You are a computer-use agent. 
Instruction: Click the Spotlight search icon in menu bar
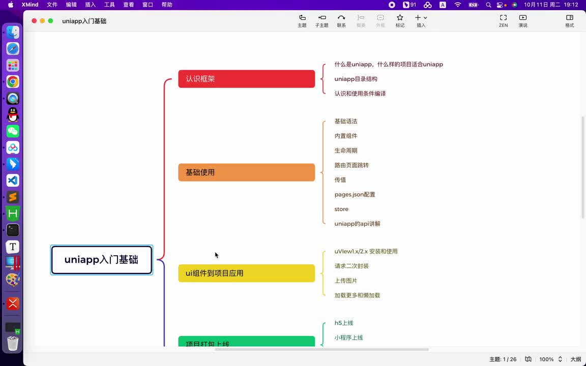(488, 5)
